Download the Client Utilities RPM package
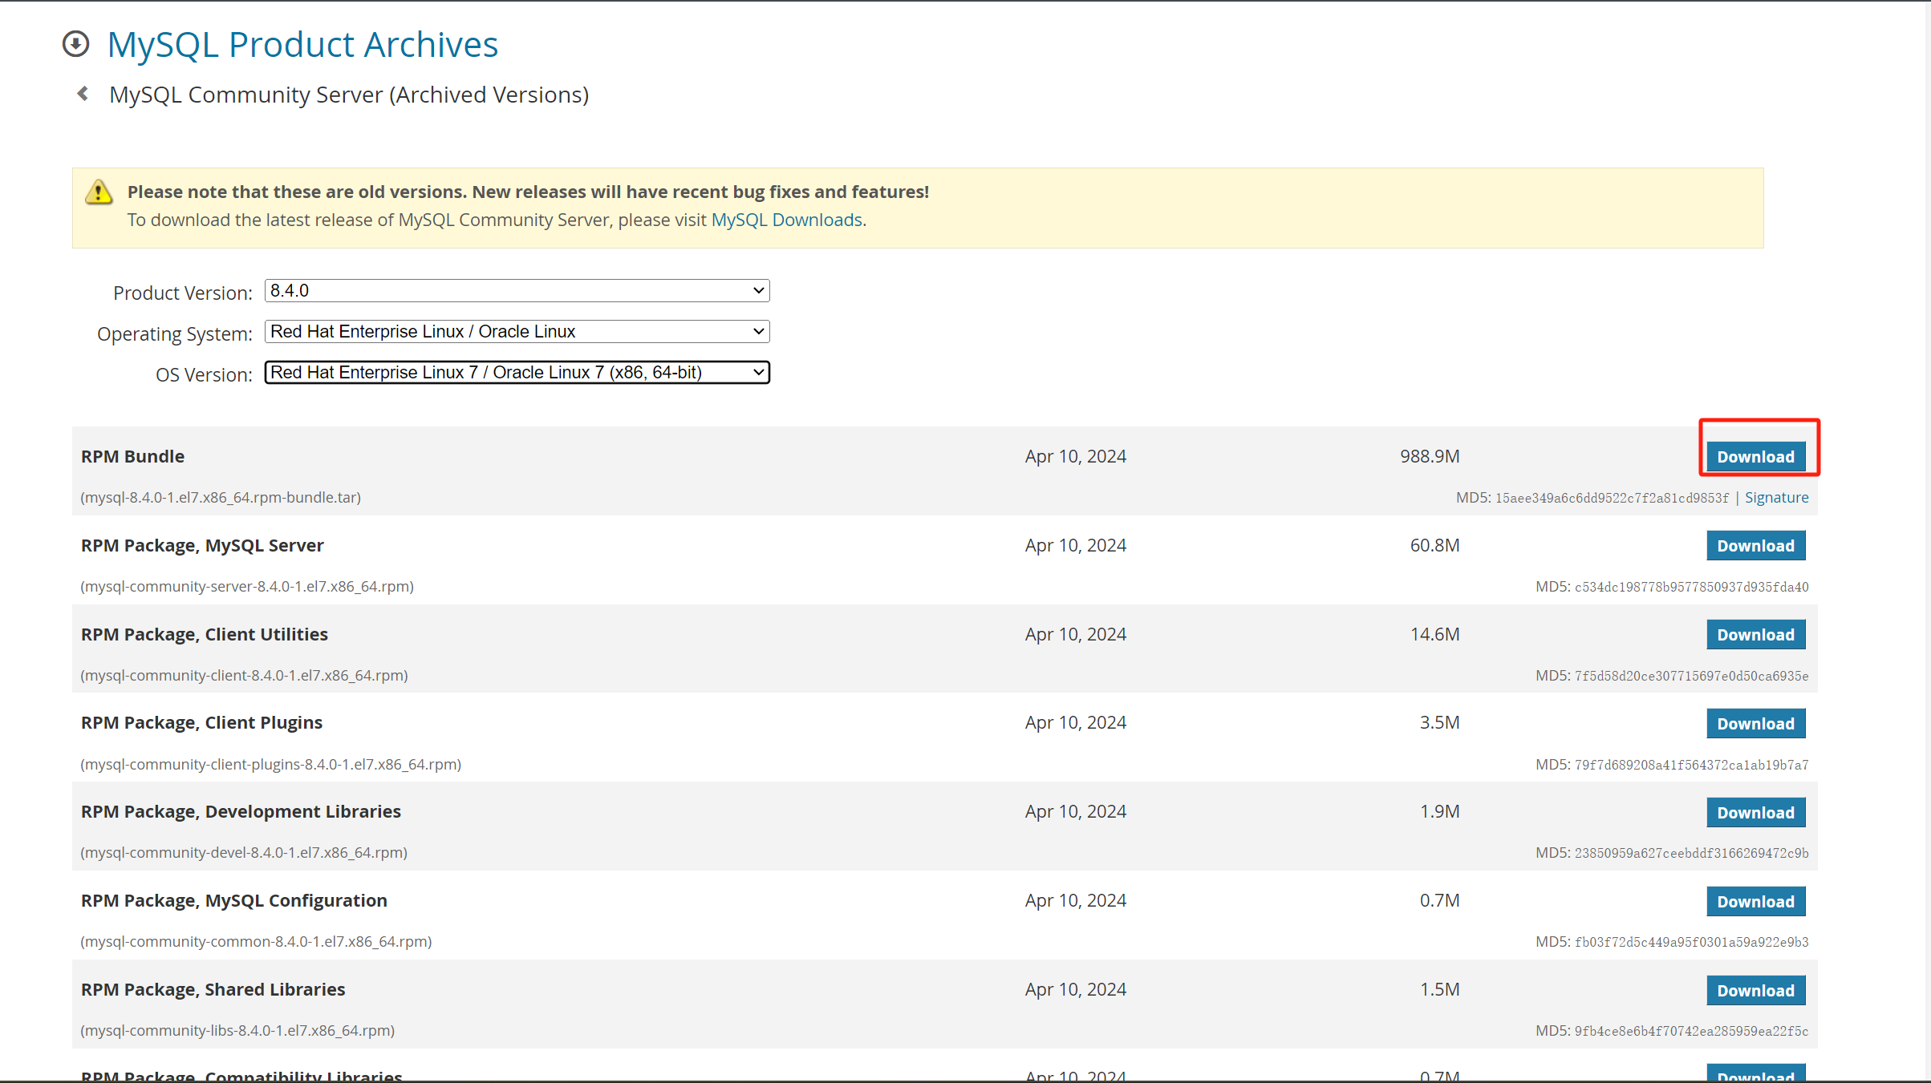This screenshot has width=1931, height=1083. click(1755, 634)
